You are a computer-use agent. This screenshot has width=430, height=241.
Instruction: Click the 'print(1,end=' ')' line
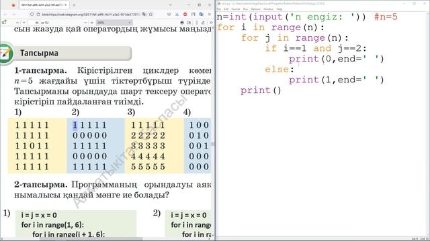[337, 80]
